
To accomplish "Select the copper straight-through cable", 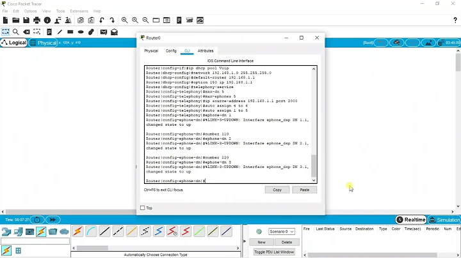I will click(x=104, y=231).
